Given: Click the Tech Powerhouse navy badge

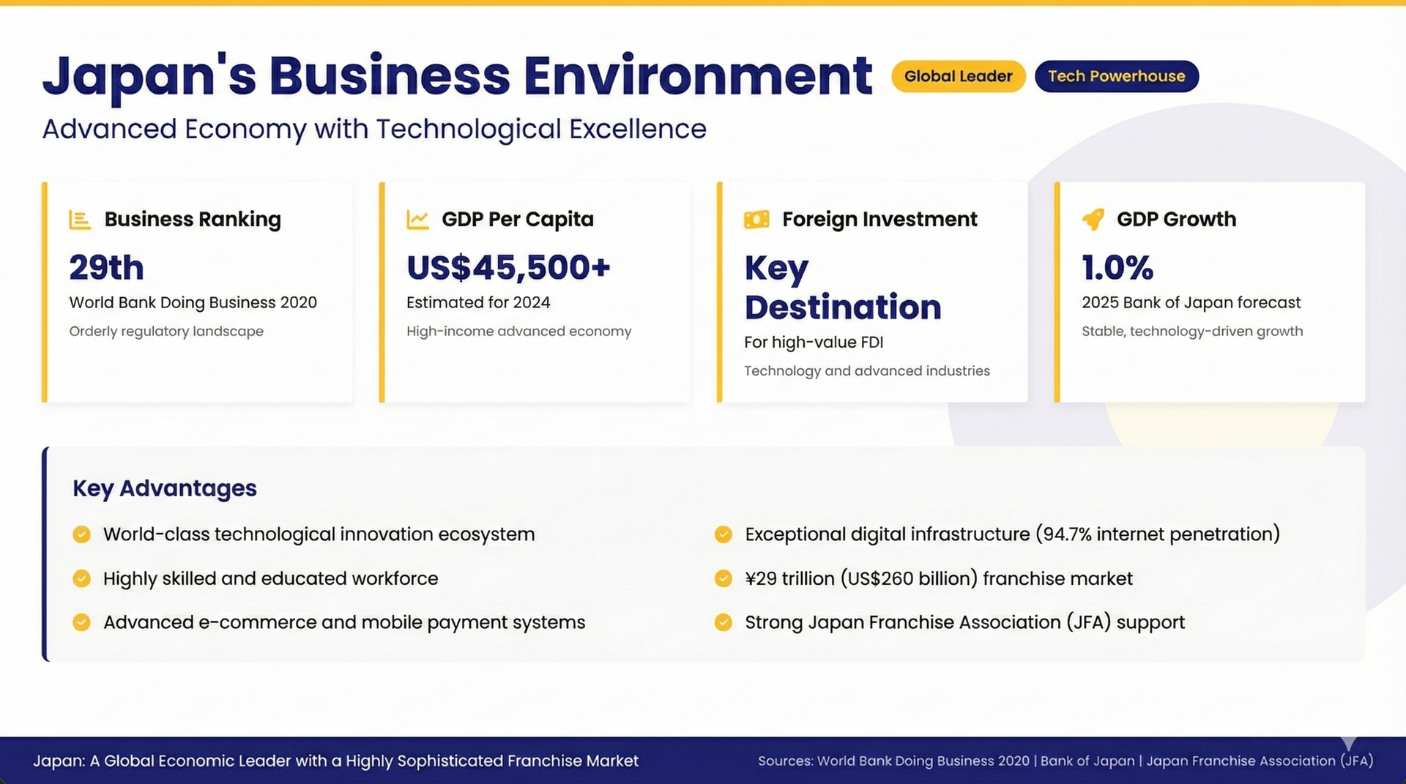Looking at the screenshot, I should pyautogui.click(x=1116, y=76).
